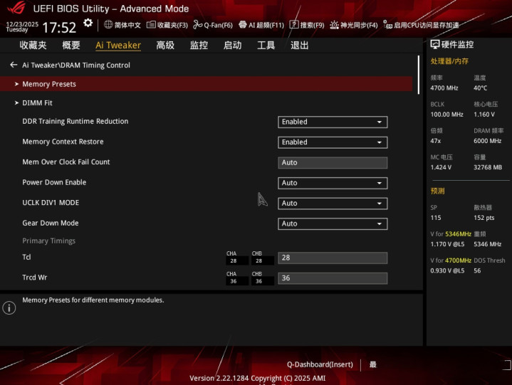Open DDR Training Runtime Reduction dropdown
Viewport: 512px width, 385px height.
click(332, 122)
